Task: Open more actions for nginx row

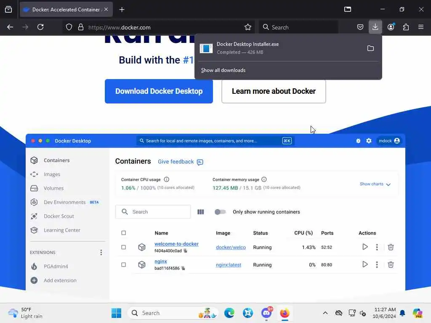Action: click(377, 265)
